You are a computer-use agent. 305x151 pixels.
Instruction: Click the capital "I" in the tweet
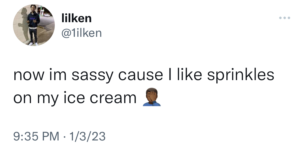(x=170, y=74)
